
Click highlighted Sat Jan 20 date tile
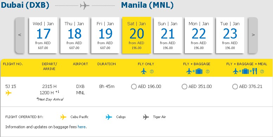click(136, 35)
